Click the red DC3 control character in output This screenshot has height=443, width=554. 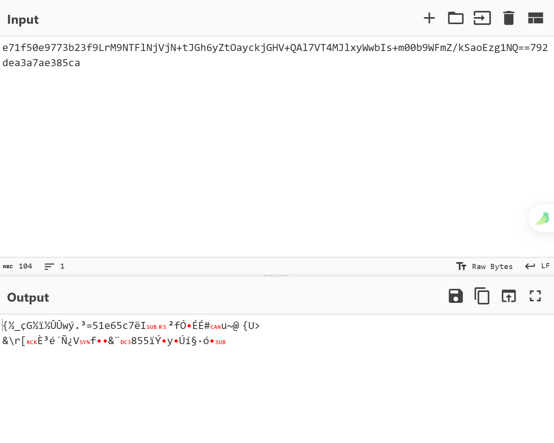pyautogui.click(x=125, y=342)
